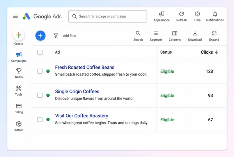The image size is (234, 157).
Task: Click Eligible status for Single Origin Coffees
Action: click(167, 96)
